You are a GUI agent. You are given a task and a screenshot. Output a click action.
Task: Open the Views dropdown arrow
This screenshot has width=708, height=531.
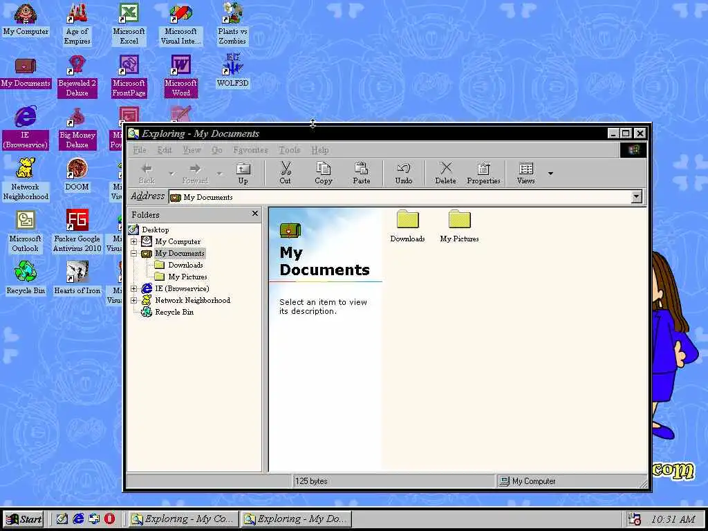point(550,174)
